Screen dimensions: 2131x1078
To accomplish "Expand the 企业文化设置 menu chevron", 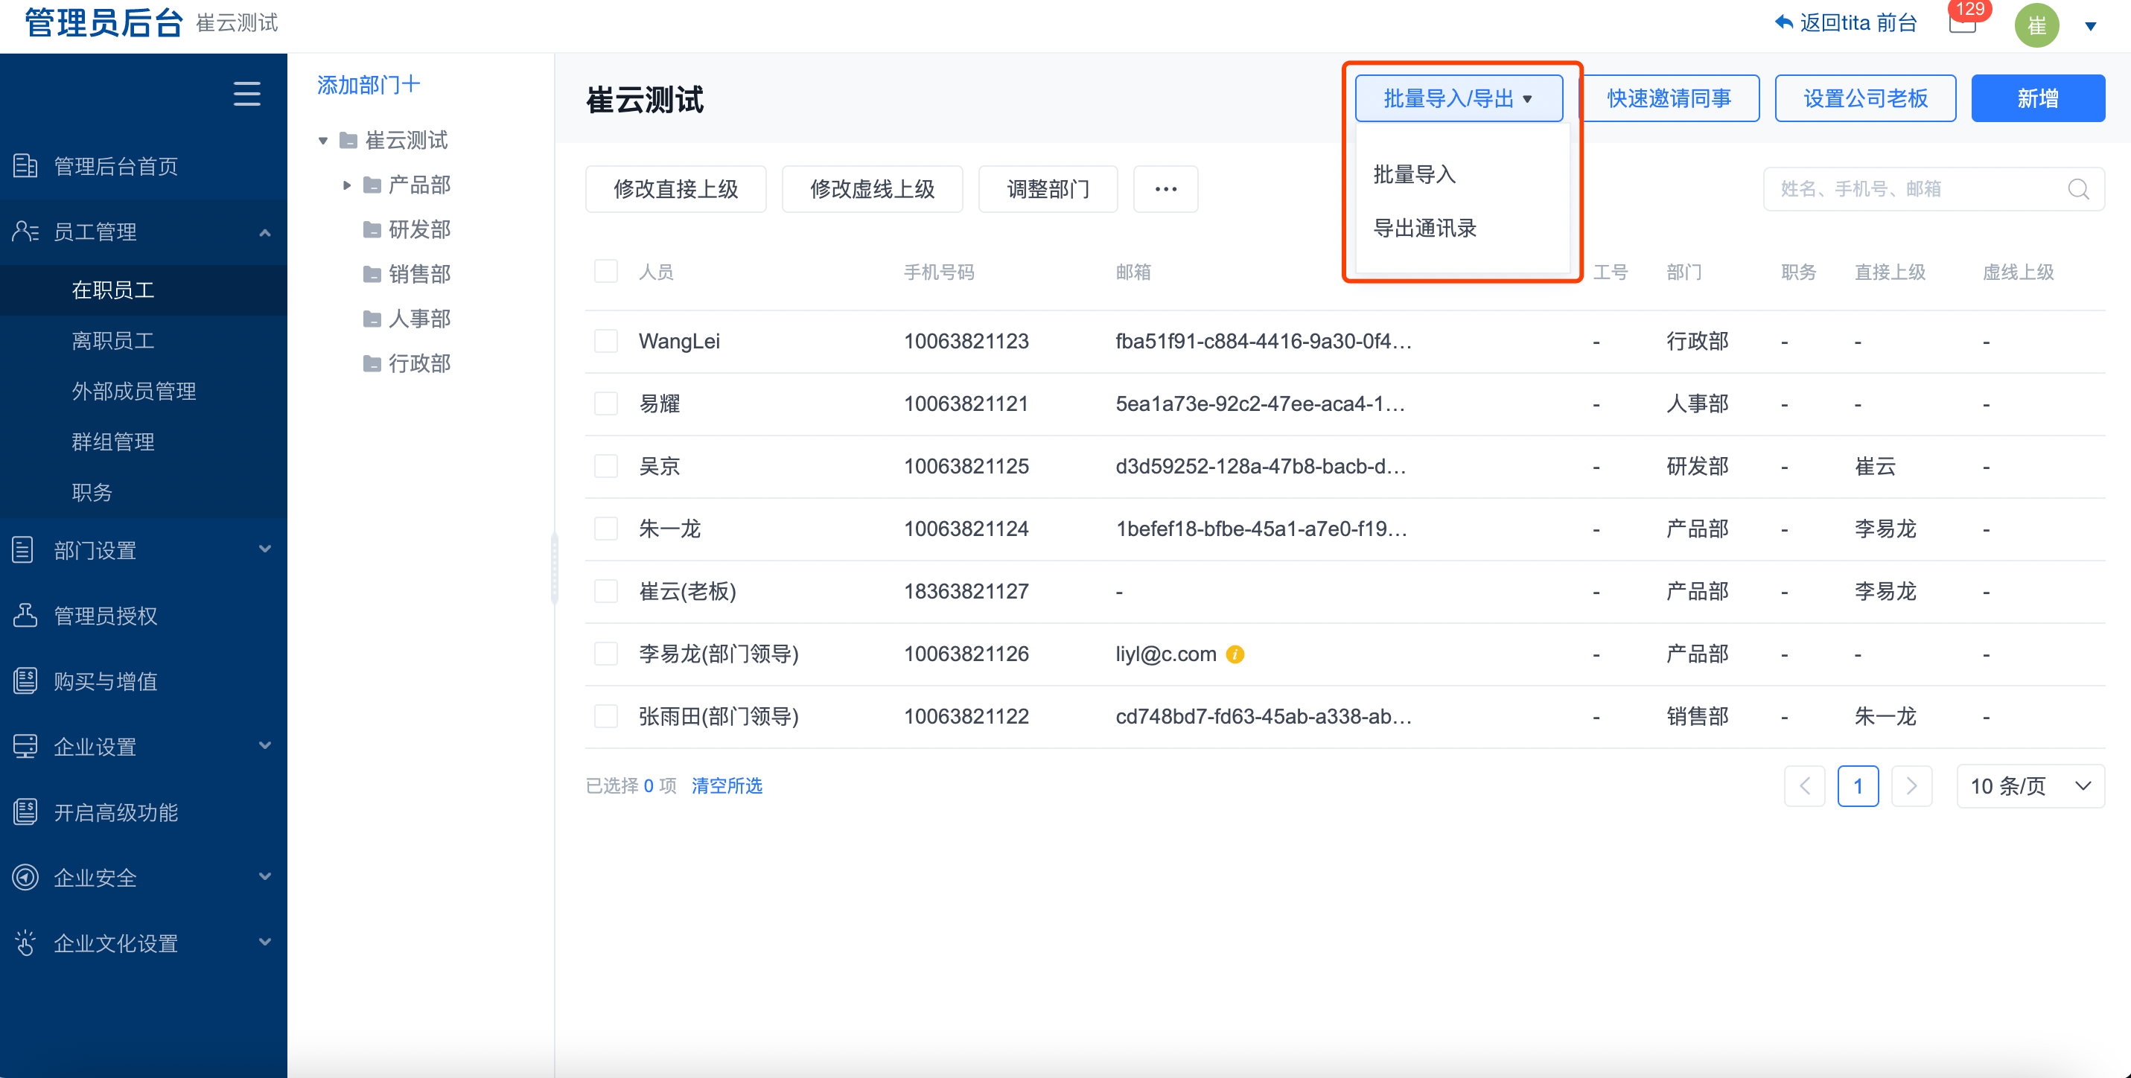I will [x=265, y=942].
